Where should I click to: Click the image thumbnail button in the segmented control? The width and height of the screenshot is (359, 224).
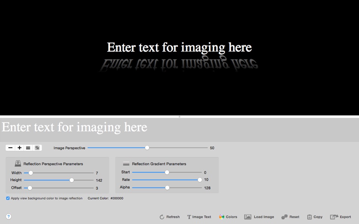(x=37, y=148)
